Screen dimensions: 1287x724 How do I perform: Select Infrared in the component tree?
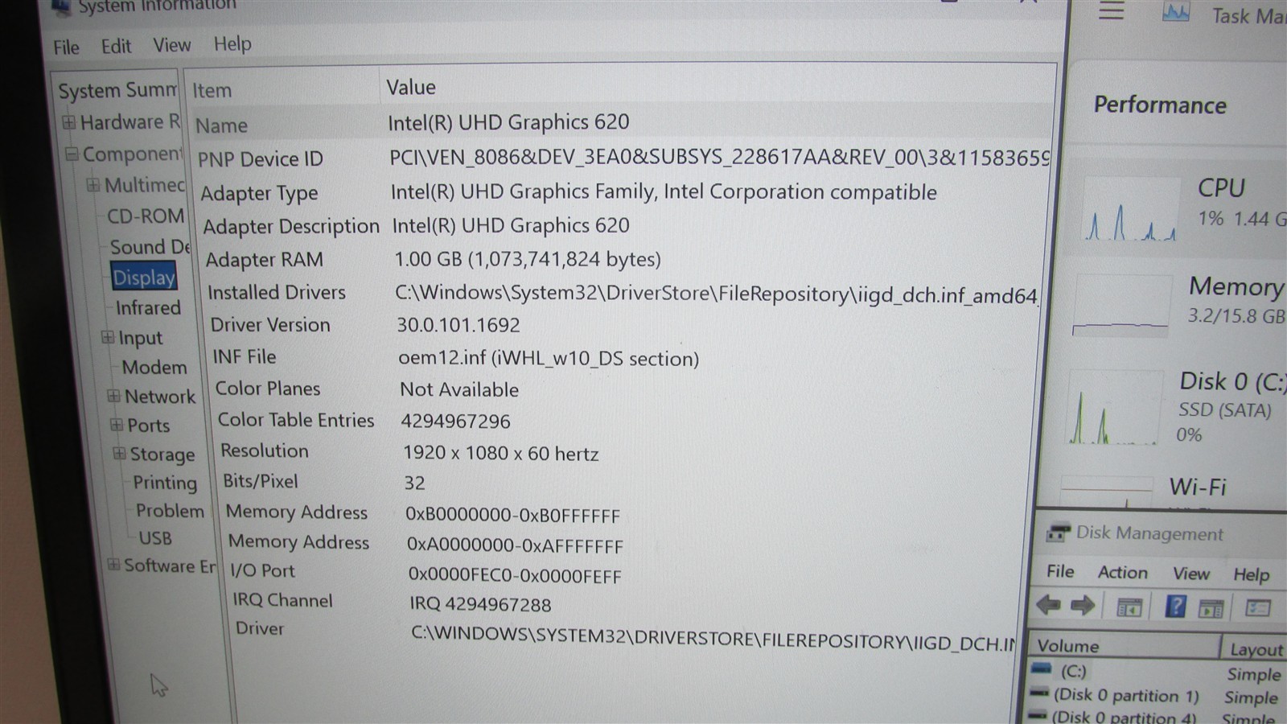pos(148,308)
